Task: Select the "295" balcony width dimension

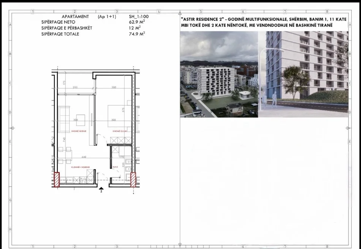Action: tap(75, 87)
